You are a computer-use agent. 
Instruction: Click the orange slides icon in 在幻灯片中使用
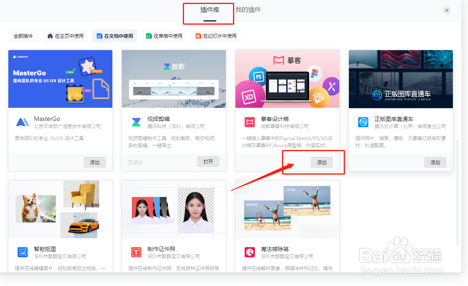pyautogui.click(x=198, y=36)
